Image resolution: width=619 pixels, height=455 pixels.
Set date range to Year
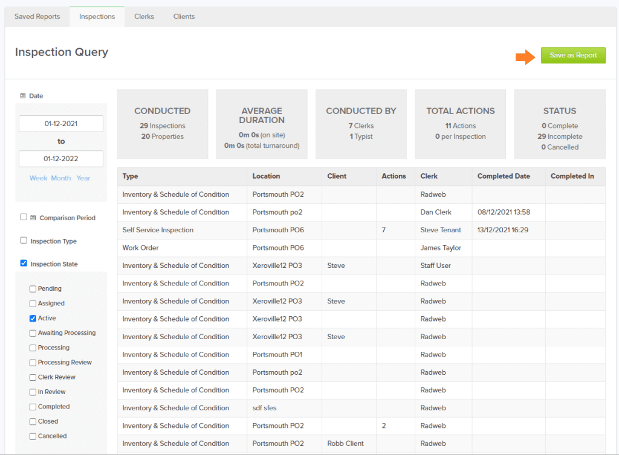click(x=83, y=178)
